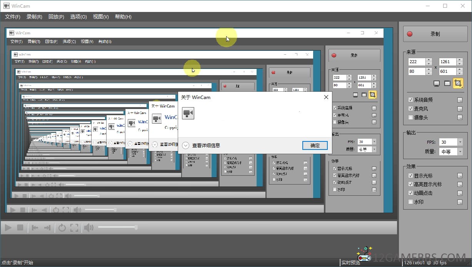Open the 视图(V) menu

(101, 17)
